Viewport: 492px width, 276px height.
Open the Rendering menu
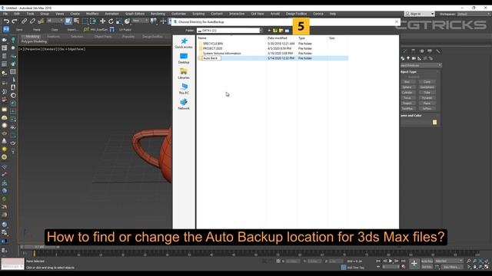point(158,14)
